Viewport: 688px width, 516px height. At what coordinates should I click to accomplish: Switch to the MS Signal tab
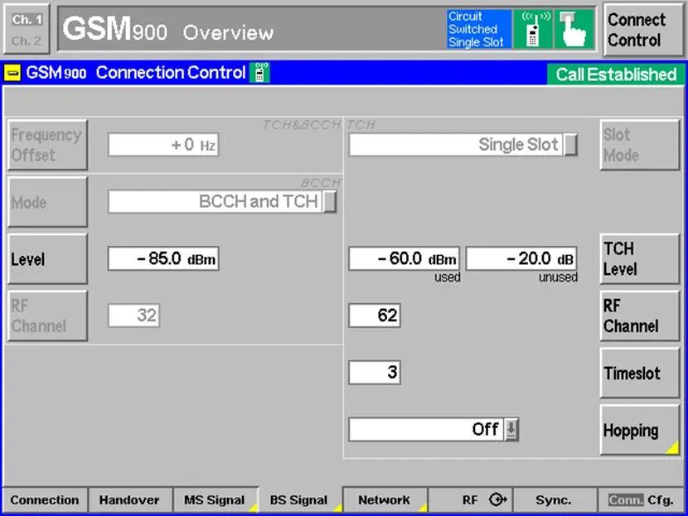point(215,499)
